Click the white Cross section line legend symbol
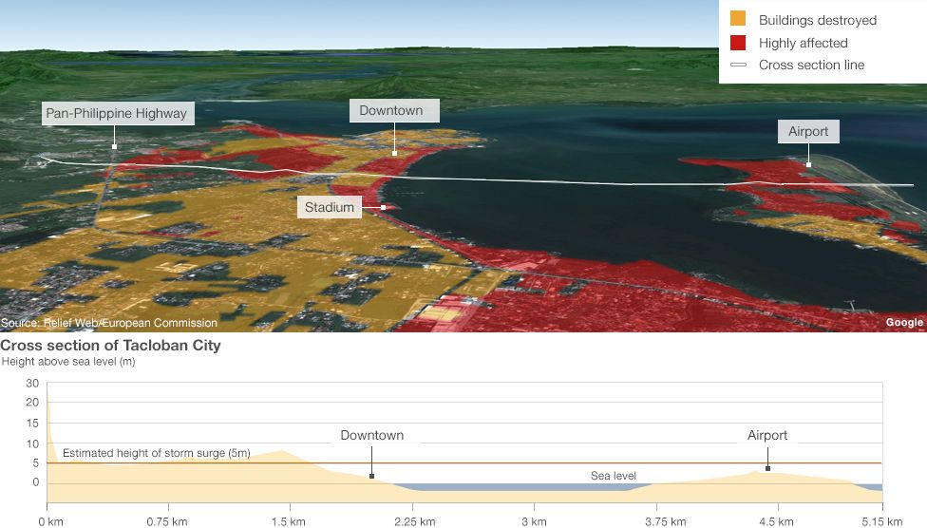This screenshot has height=528, width=927. click(738, 65)
